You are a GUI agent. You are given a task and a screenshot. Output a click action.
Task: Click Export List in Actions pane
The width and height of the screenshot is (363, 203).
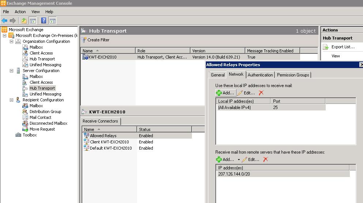(343, 47)
